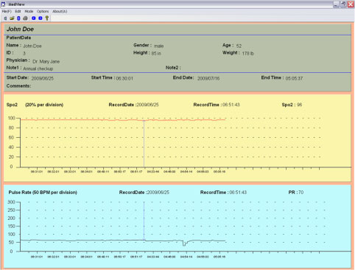Click the 'PatientData' section heading

pyautogui.click(x=18, y=38)
